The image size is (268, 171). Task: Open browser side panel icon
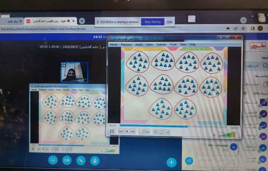(253, 28)
